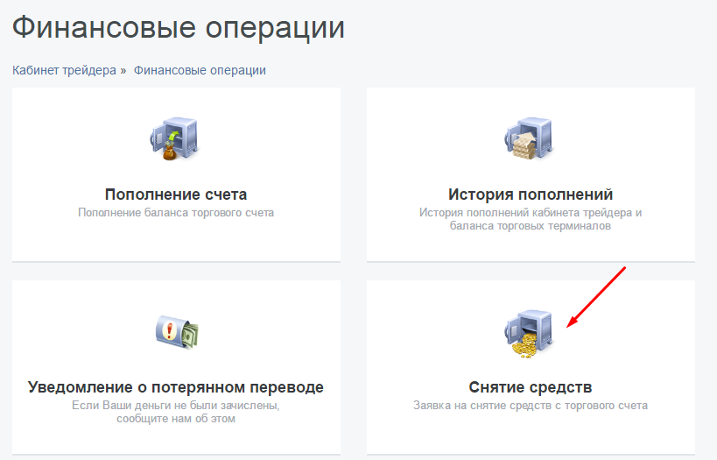The height and width of the screenshot is (460, 717).
Task: Open the Пополнение счета heading link
Action: coord(176,195)
